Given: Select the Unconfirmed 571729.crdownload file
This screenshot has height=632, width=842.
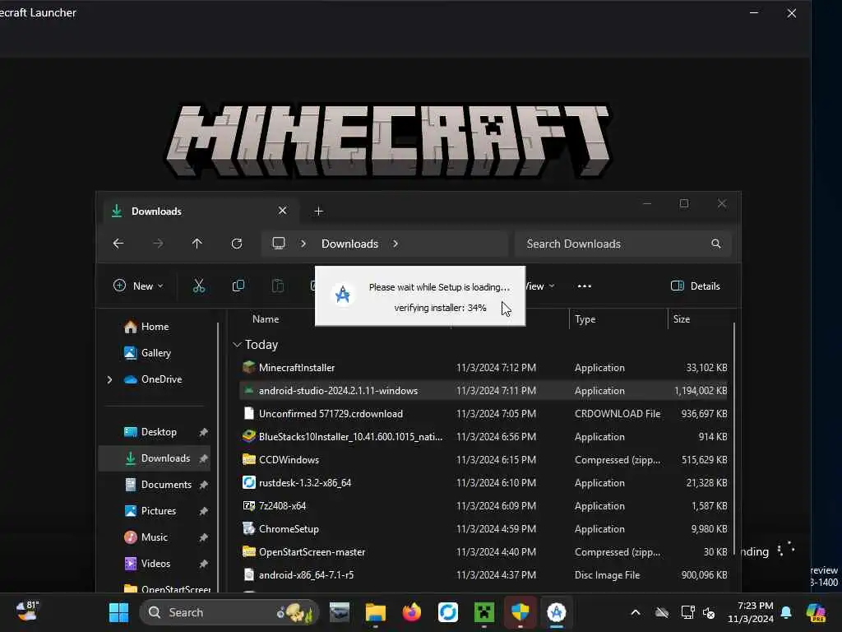Looking at the screenshot, I should 483,414.
